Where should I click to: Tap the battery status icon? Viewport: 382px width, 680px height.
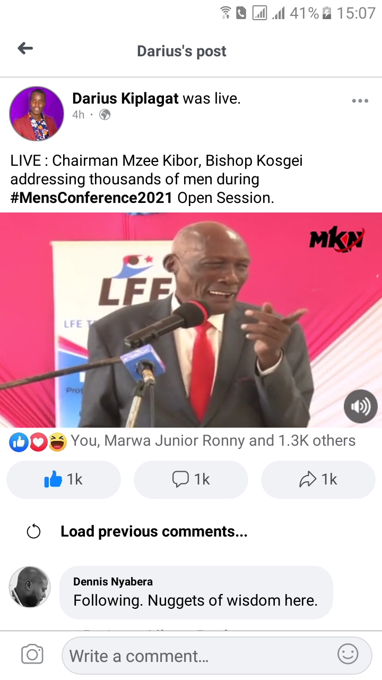click(x=327, y=13)
